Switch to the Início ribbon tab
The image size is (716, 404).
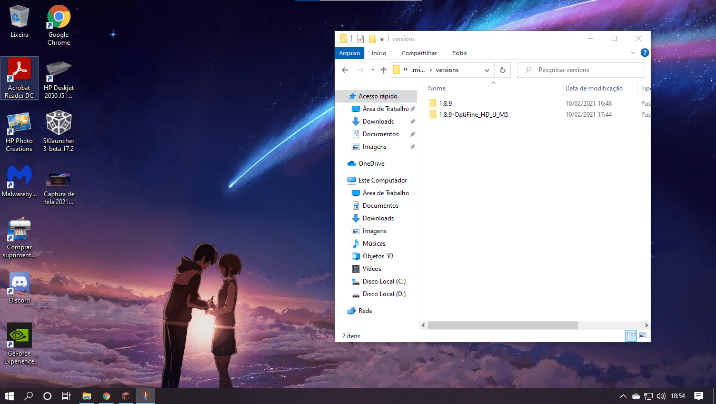click(x=379, y=53)
